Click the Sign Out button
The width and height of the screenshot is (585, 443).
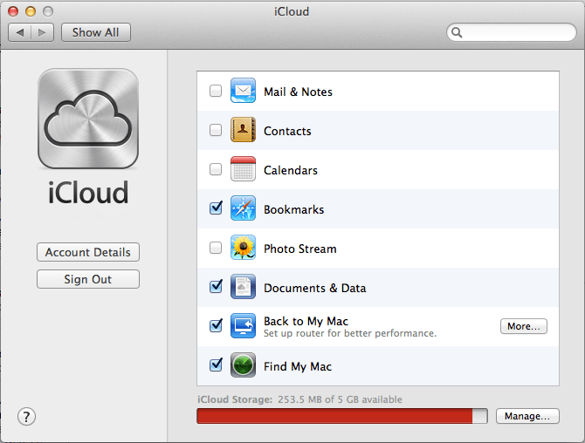(88, 279)
